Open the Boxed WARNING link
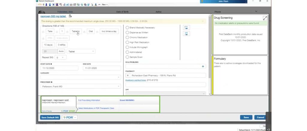 click(x=127, y=100)
